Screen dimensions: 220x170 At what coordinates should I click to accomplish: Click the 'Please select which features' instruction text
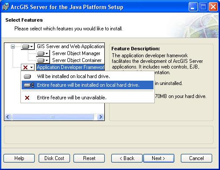pos(68,29)
